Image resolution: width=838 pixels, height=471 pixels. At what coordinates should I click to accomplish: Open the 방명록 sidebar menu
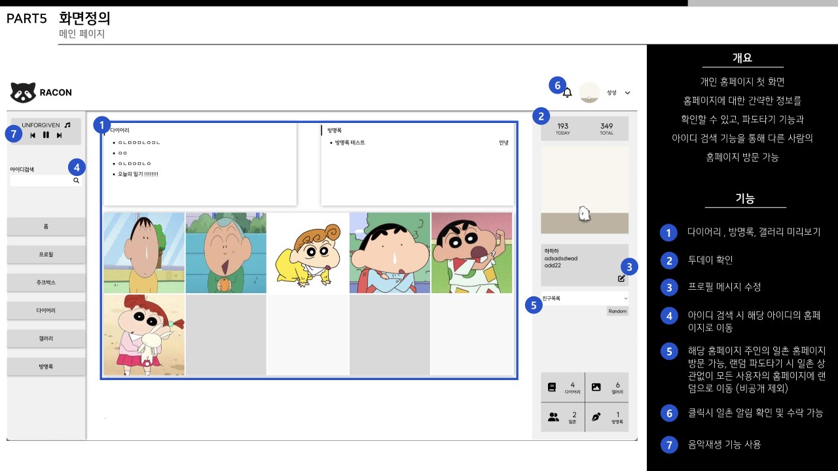46,367
